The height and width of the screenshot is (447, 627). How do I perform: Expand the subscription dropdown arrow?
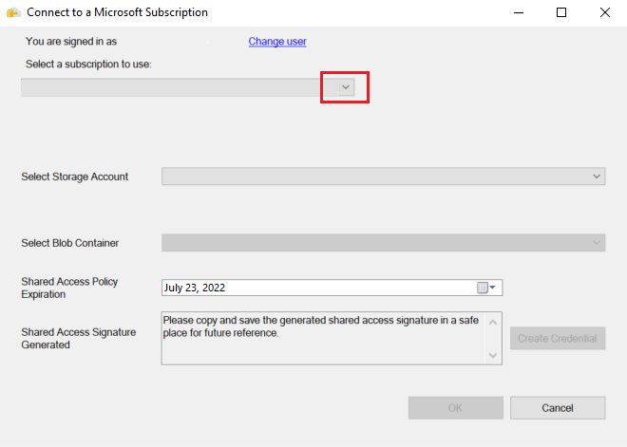pyautogui.click(x=346, y=86)
